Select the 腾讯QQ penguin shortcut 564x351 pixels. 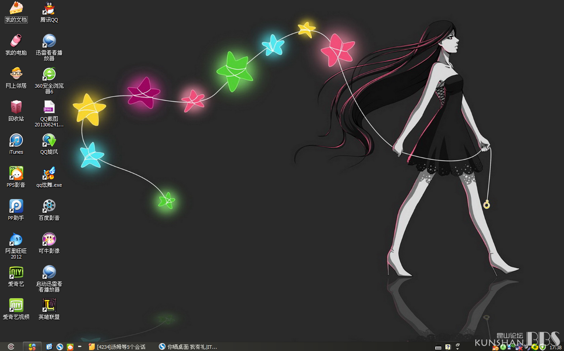(49, 12)
